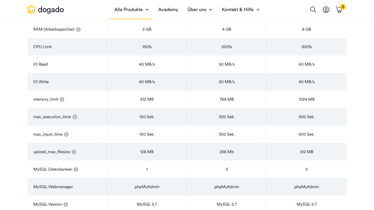Click the 1024 MB memory_limit cell
The width and height of the screenshot is (374, 210).
(307, 99)
